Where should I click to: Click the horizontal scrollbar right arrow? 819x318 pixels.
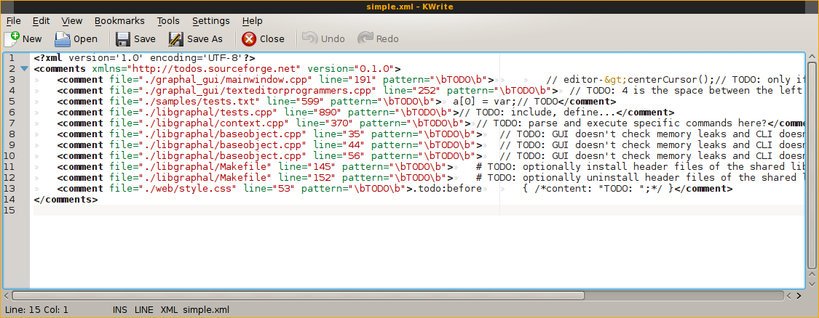coord(799,295)
